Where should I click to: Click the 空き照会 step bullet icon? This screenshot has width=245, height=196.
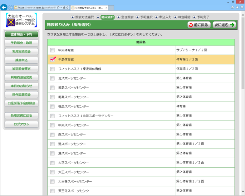[118, 17]
